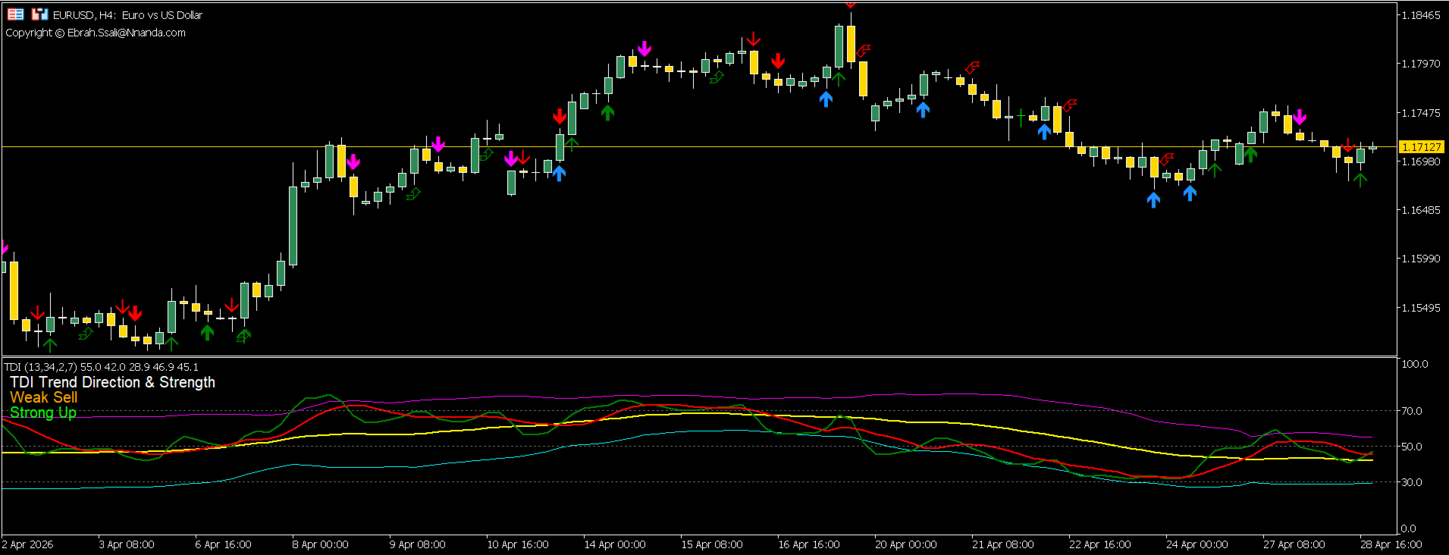Click the TDI Trend Direction & Strength heading
Screen dimensions: 1449x555
[x=112, y=382]
